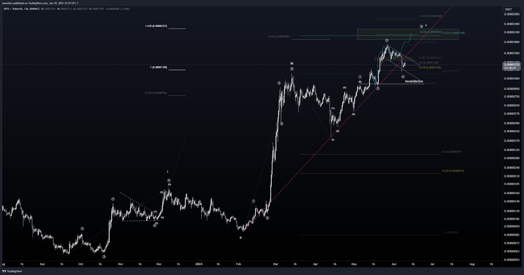Click 0.00002100 on the price axis

click(512, 32)
